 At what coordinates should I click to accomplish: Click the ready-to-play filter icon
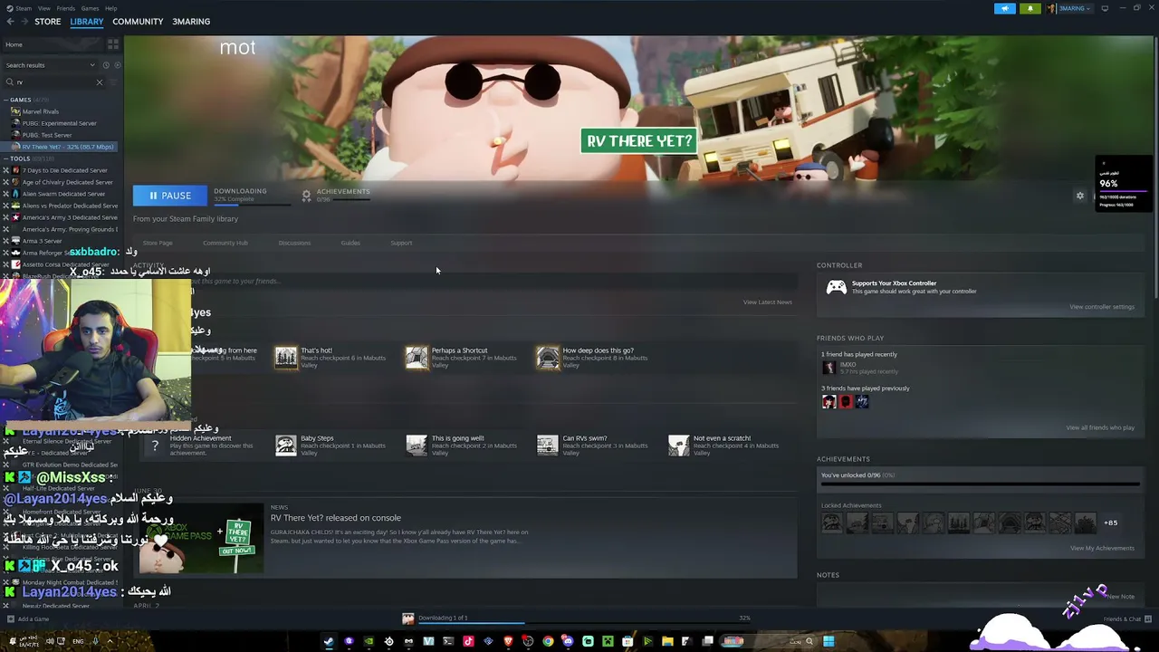pyautogui.click(x=117, y=65)
